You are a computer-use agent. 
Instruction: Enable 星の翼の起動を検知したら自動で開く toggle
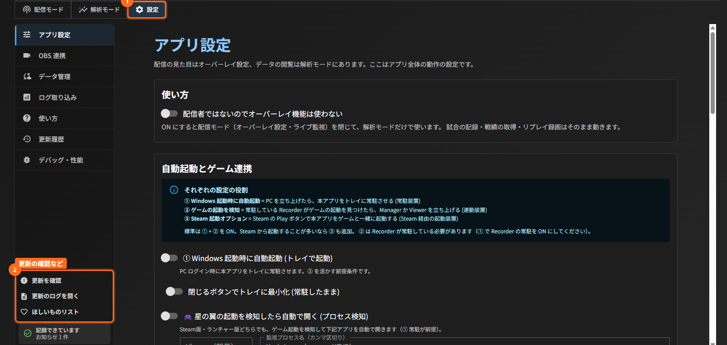[169, 316]
